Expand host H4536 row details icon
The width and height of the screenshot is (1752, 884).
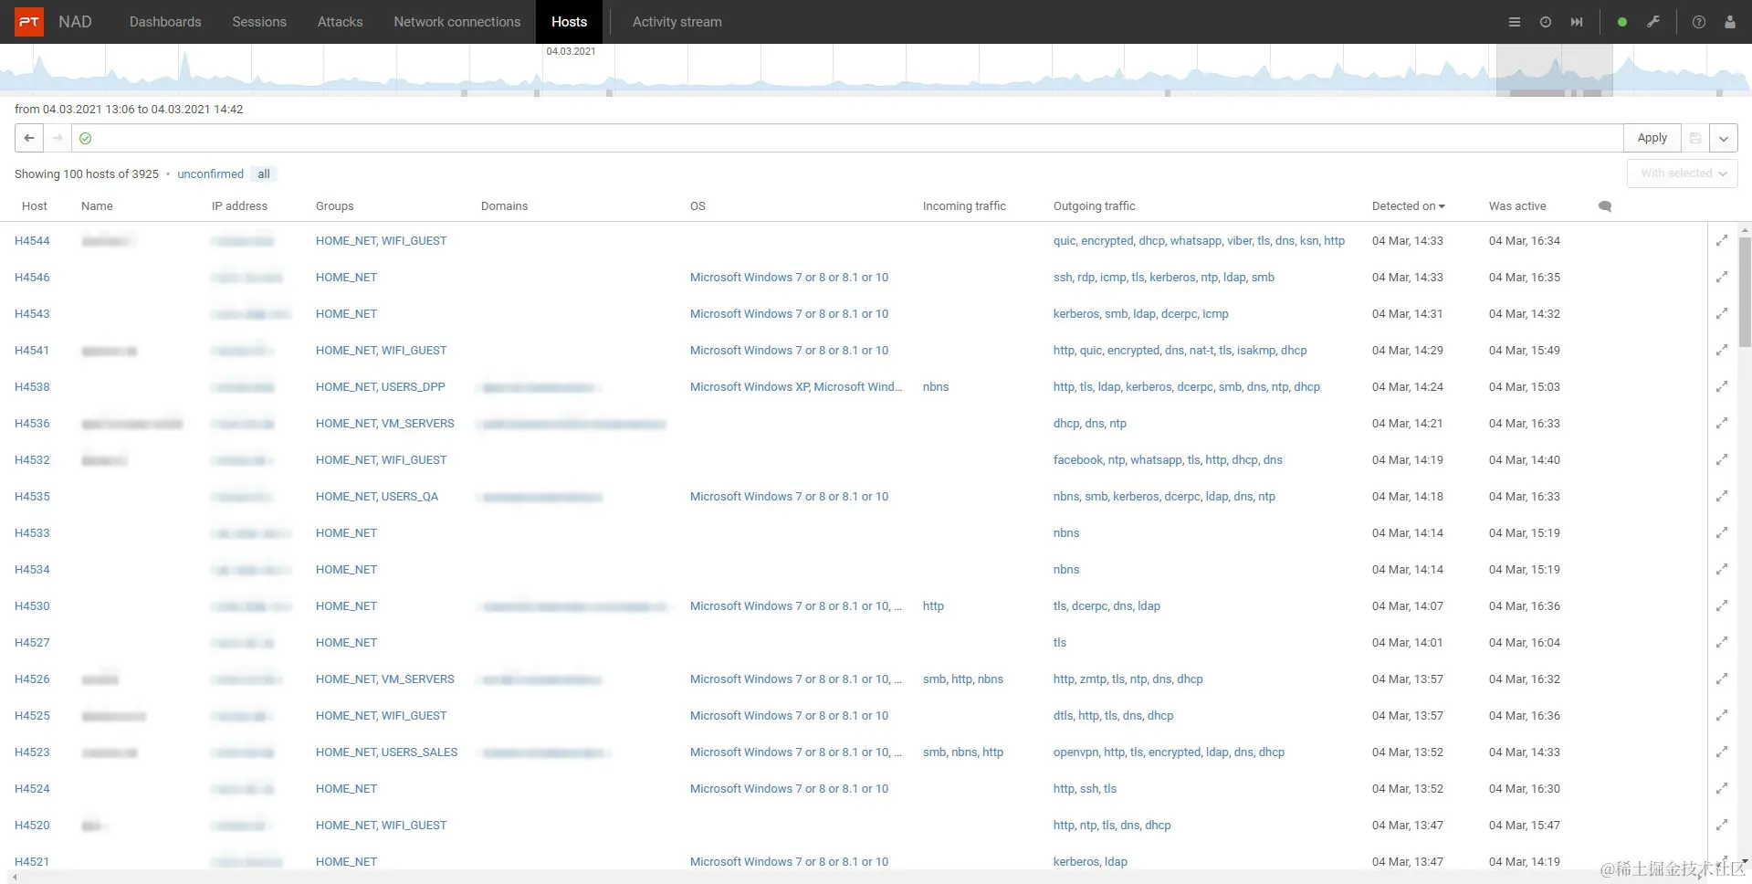(x=1722, y=424)
